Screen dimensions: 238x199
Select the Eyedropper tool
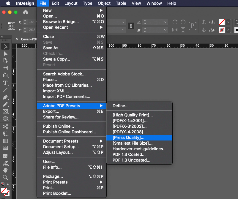[x=5, y=163]
